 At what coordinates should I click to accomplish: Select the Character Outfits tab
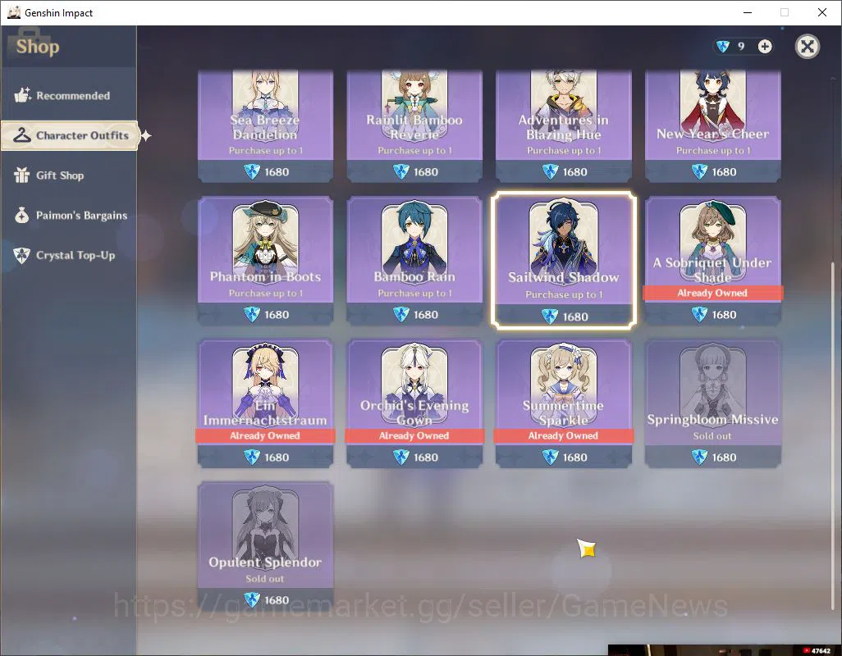(70, 135)
